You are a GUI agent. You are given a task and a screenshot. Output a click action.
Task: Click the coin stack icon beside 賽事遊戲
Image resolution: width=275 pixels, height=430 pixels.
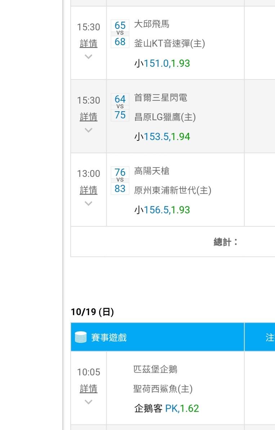(81, 337)
